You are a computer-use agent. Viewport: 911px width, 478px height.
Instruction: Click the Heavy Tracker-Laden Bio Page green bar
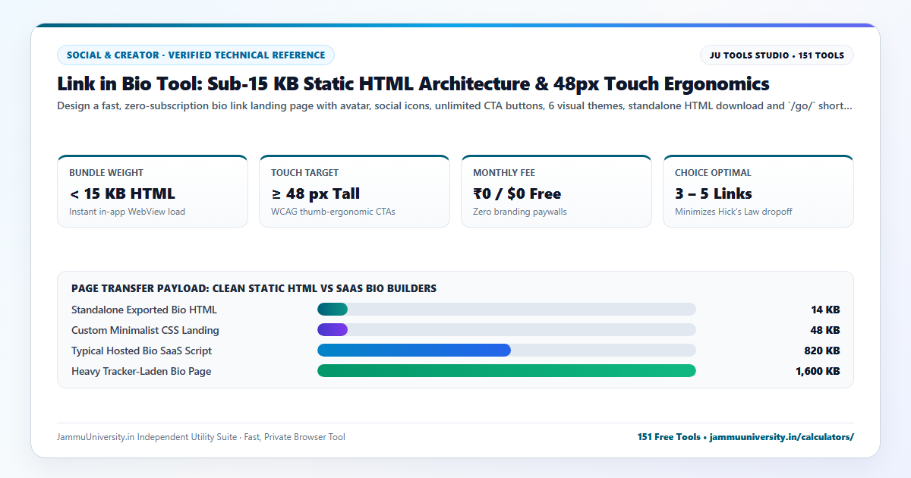tap(506, 371)
